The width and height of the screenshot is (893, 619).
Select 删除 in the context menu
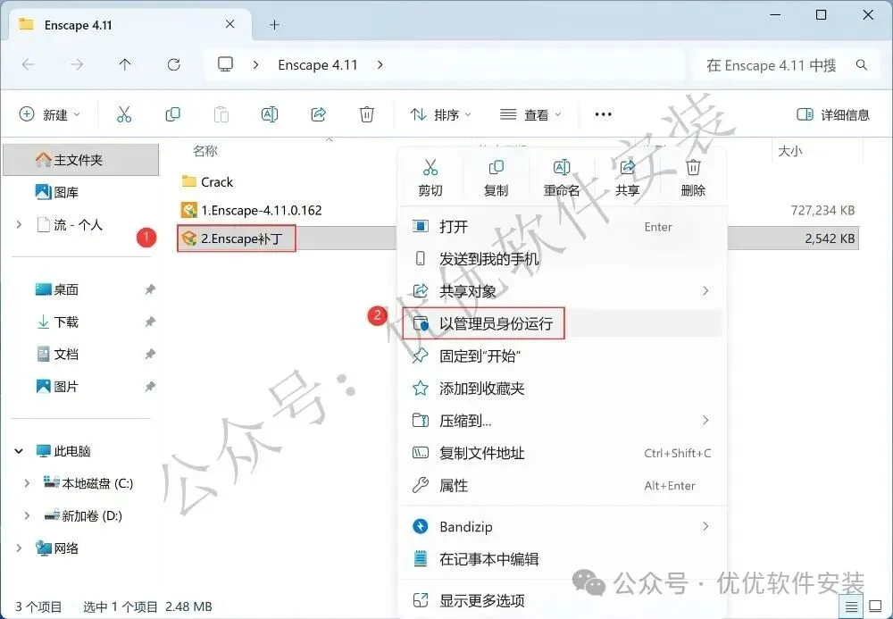coord(693,178)
